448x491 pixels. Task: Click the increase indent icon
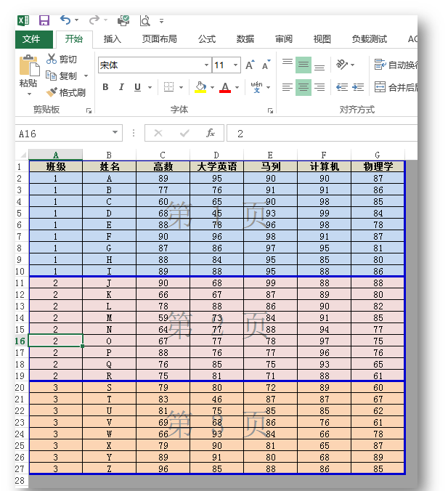[358, 87]
